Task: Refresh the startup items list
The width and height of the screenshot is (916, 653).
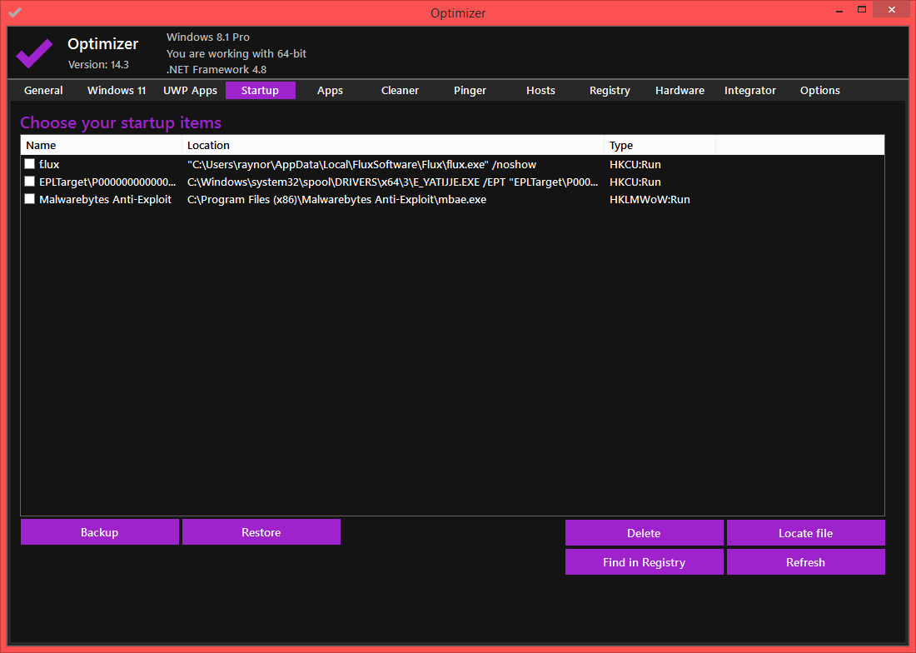Action: coord(805,562)
